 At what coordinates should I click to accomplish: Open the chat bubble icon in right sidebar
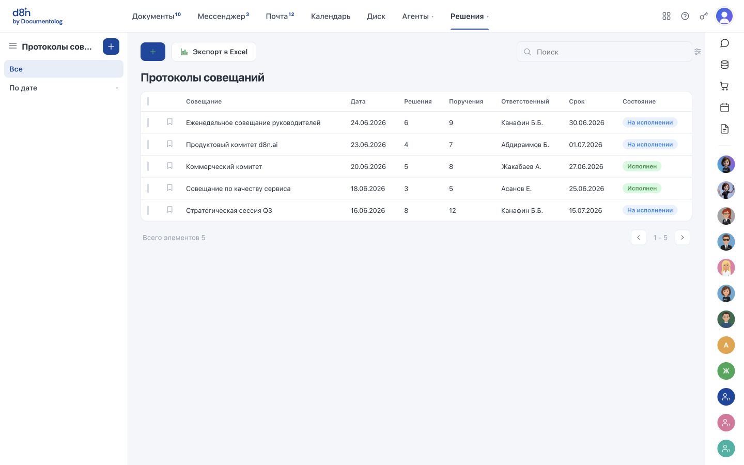pyautogui.click(x=725, y=43)
